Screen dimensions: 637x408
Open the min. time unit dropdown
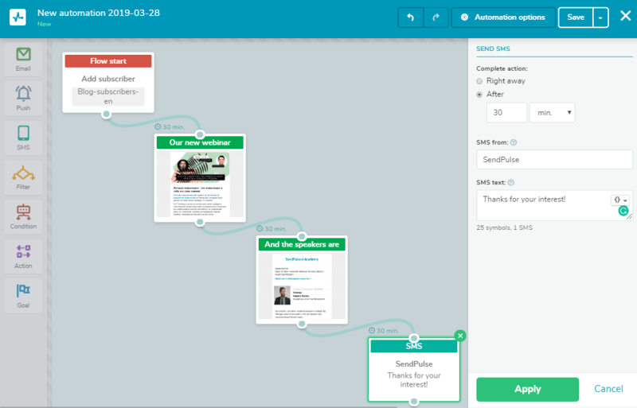552,113
